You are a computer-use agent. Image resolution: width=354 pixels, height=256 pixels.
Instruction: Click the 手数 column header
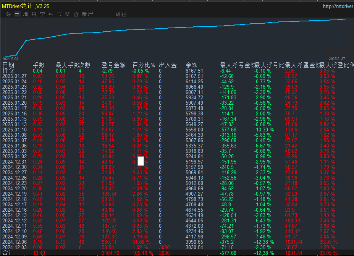click(x=39, y=65)
